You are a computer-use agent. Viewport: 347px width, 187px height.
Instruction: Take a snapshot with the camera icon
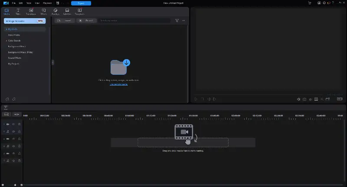pyautogui.click(x=304, y=99)
